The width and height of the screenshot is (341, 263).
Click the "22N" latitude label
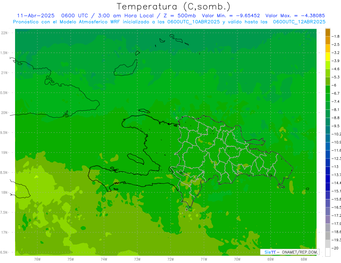pos(4,33)
